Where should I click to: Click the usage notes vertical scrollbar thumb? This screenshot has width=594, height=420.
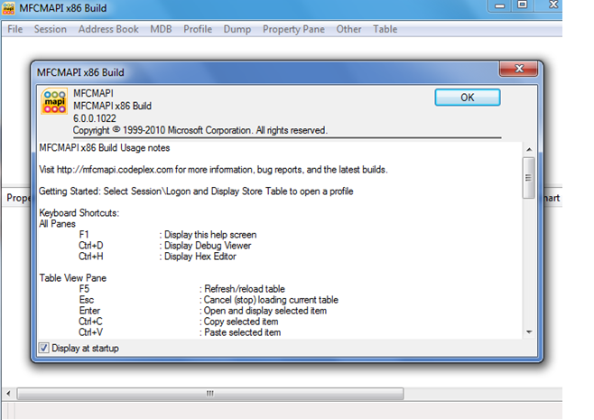click(x=528, y=178)
